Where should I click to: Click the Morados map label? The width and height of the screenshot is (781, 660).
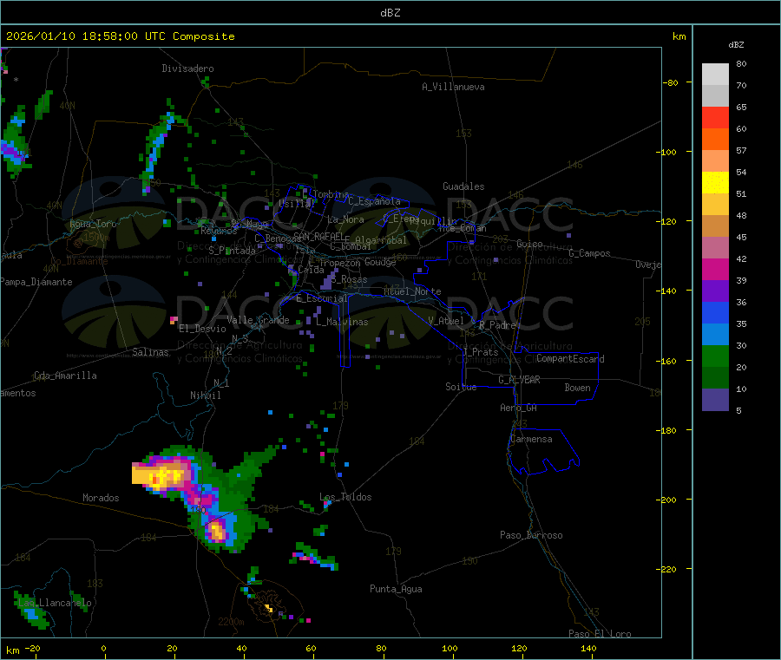tap(101, 498)
